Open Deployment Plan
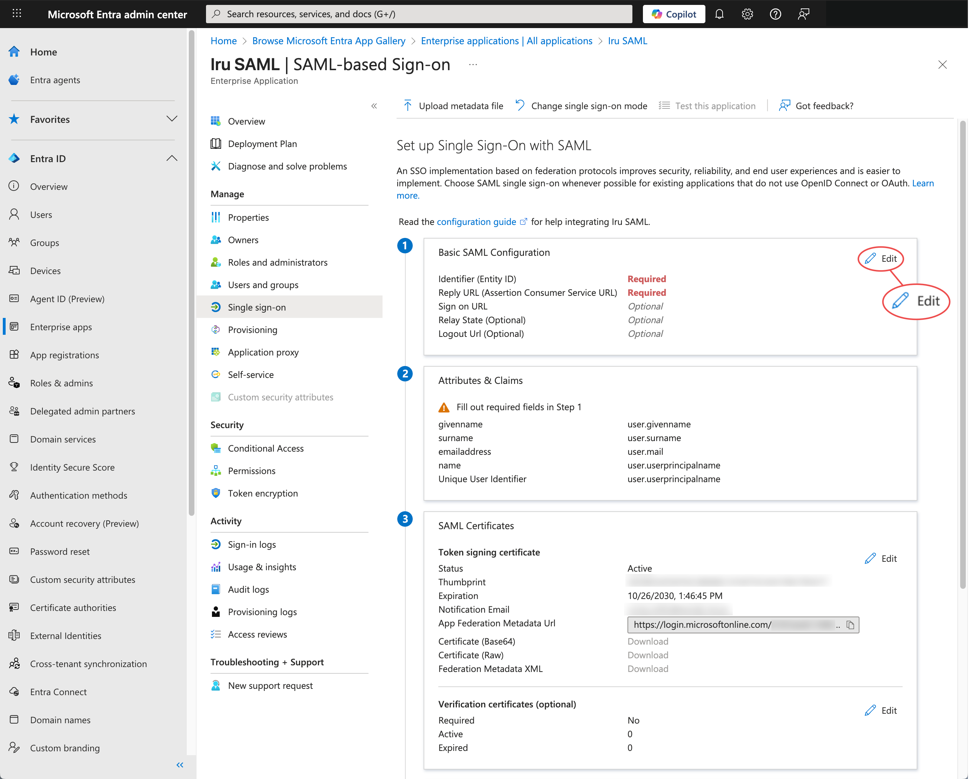 (x=262, y=144)
